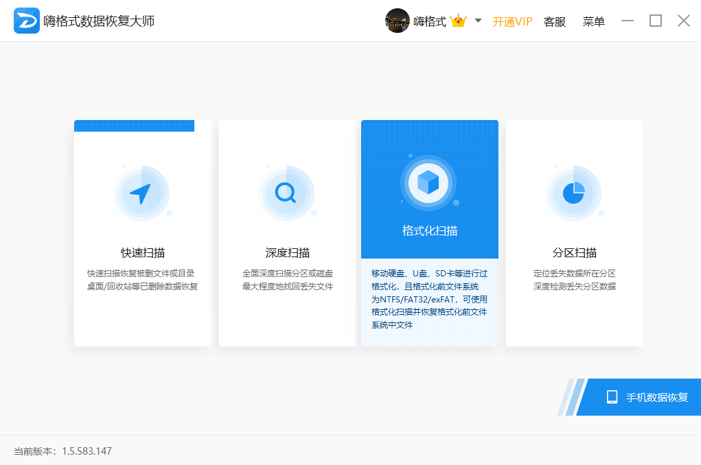Open the user avatar profile picture
The image size is (701, 465).
(x=397, y=21)
